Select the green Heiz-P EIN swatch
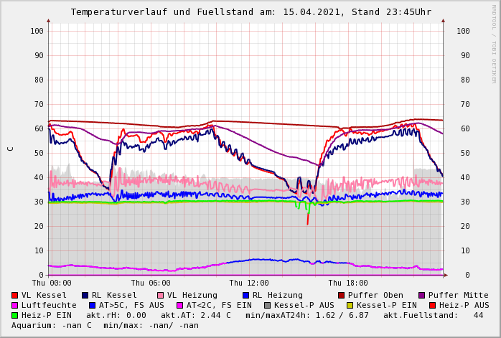 pyautogui.click(x=15, y=315)
